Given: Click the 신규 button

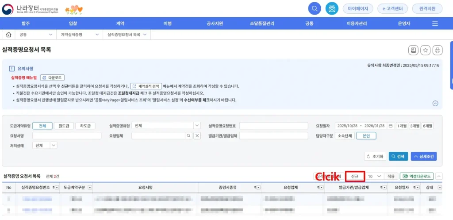Looking at the screenshot, I should 355,176.
